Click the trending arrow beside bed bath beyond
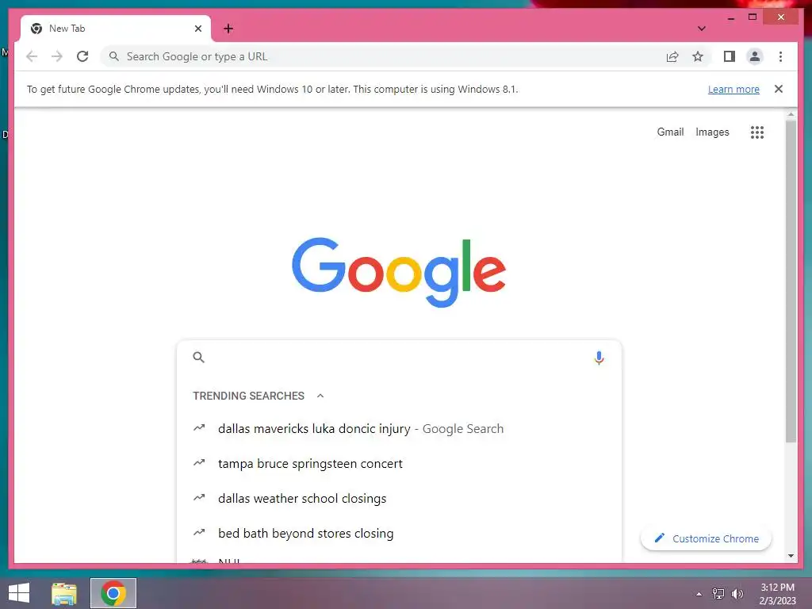 coord(199,532)
